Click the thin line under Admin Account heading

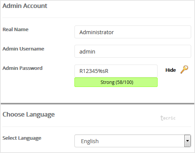[97, 17]
